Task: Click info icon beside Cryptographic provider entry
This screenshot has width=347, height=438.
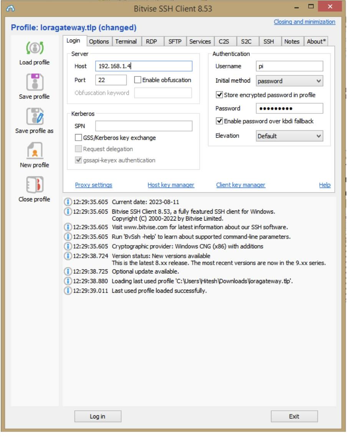Action: coord(68,246)
